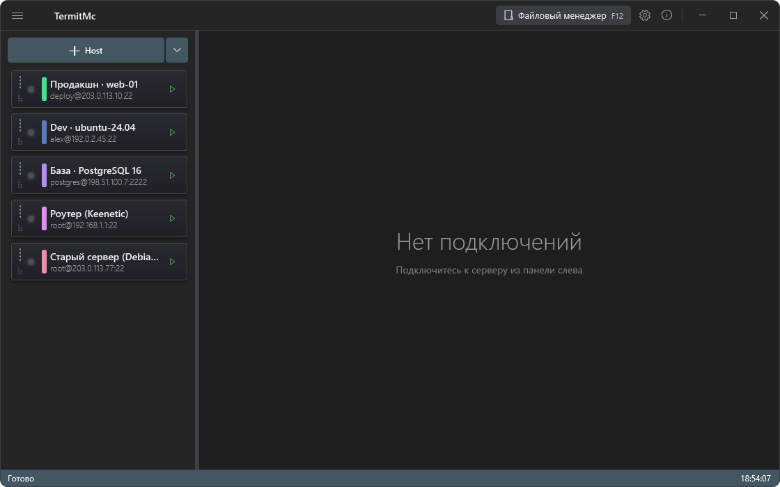Expand the dropdown next to Host button

pyautogui.click(x=177, y=50)
